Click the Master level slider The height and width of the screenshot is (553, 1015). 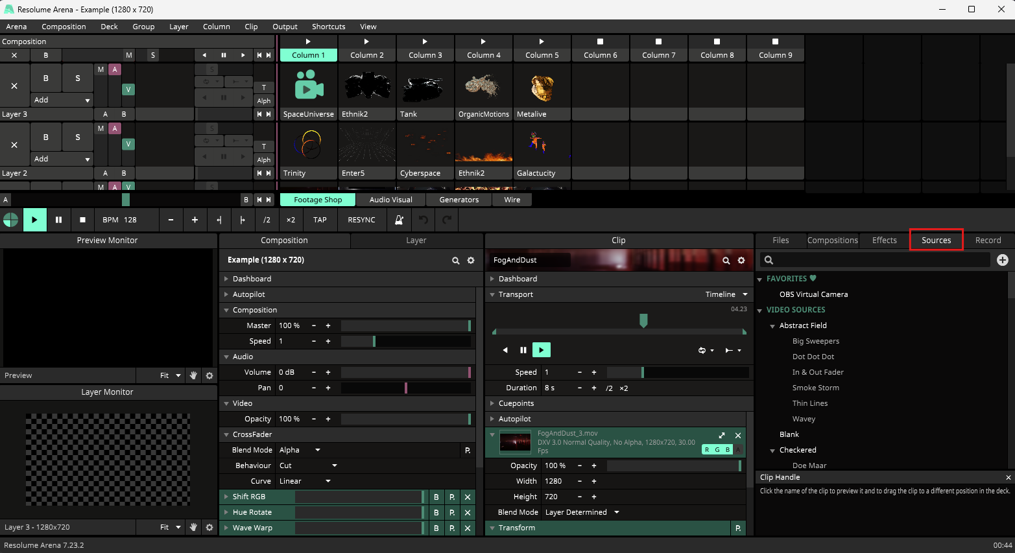coord(405,325)
